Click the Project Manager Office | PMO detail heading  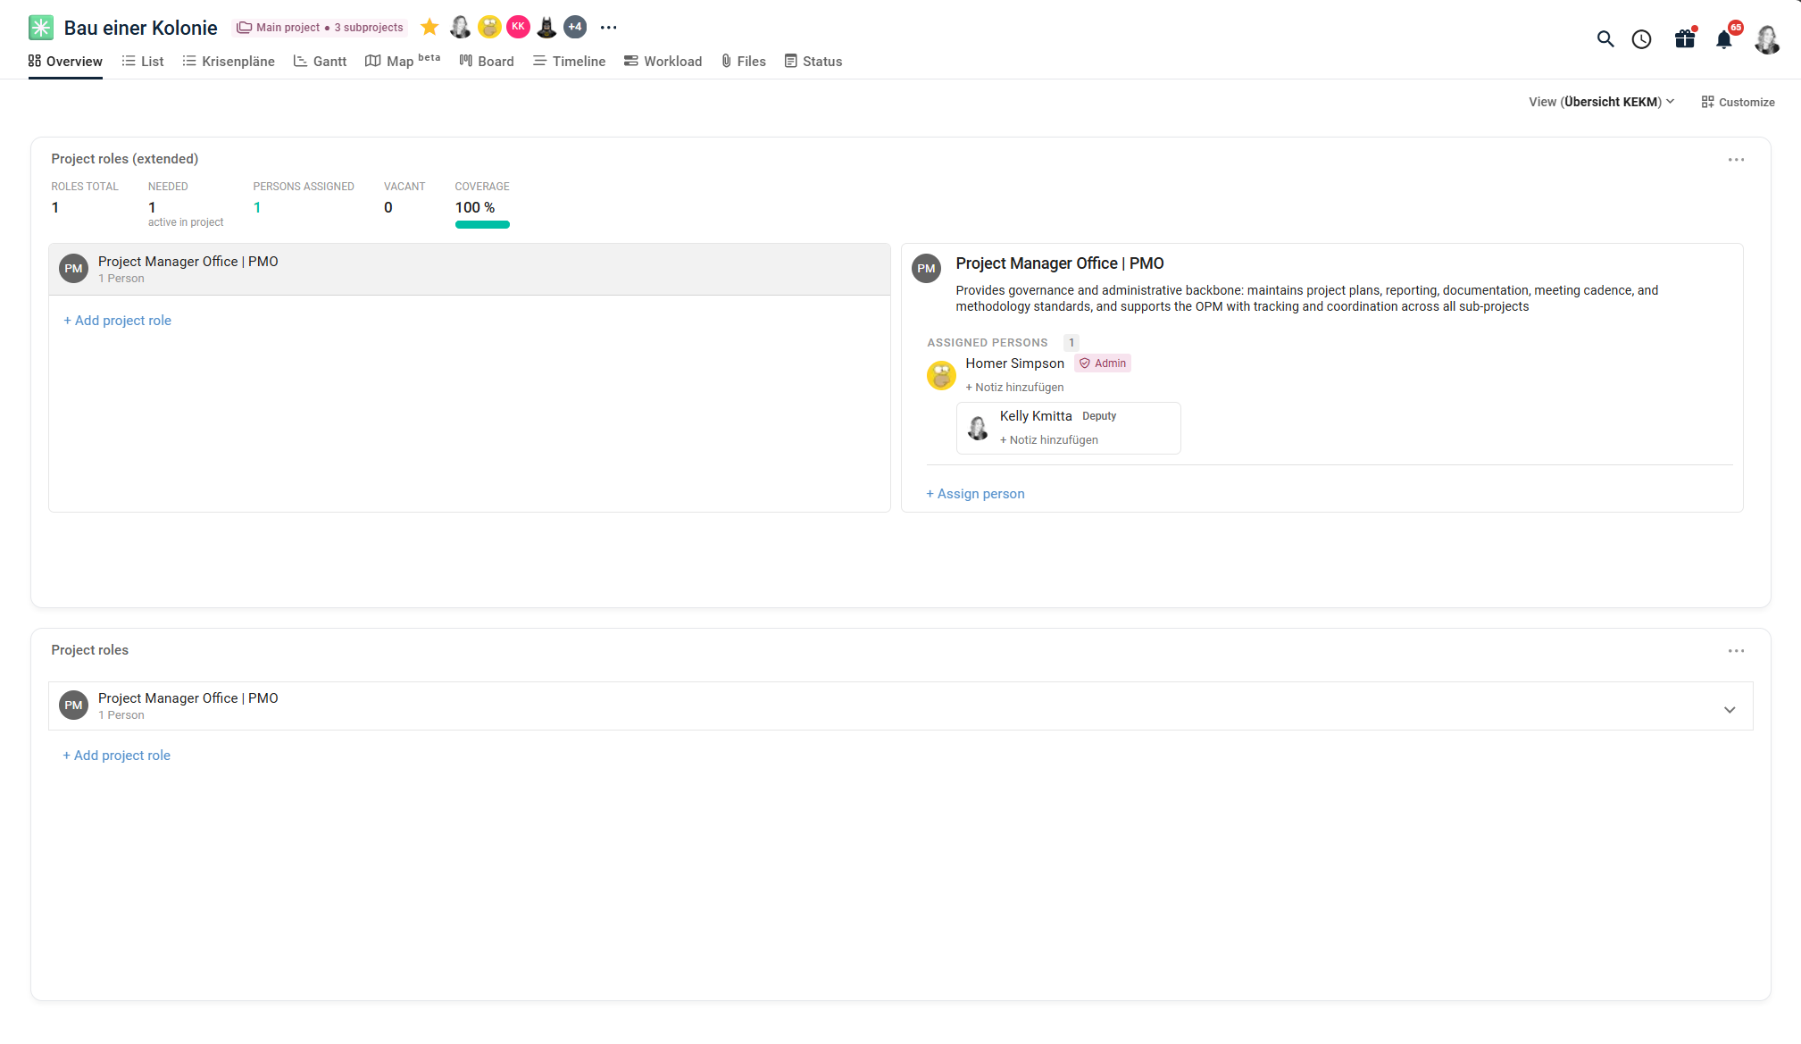1060,263
